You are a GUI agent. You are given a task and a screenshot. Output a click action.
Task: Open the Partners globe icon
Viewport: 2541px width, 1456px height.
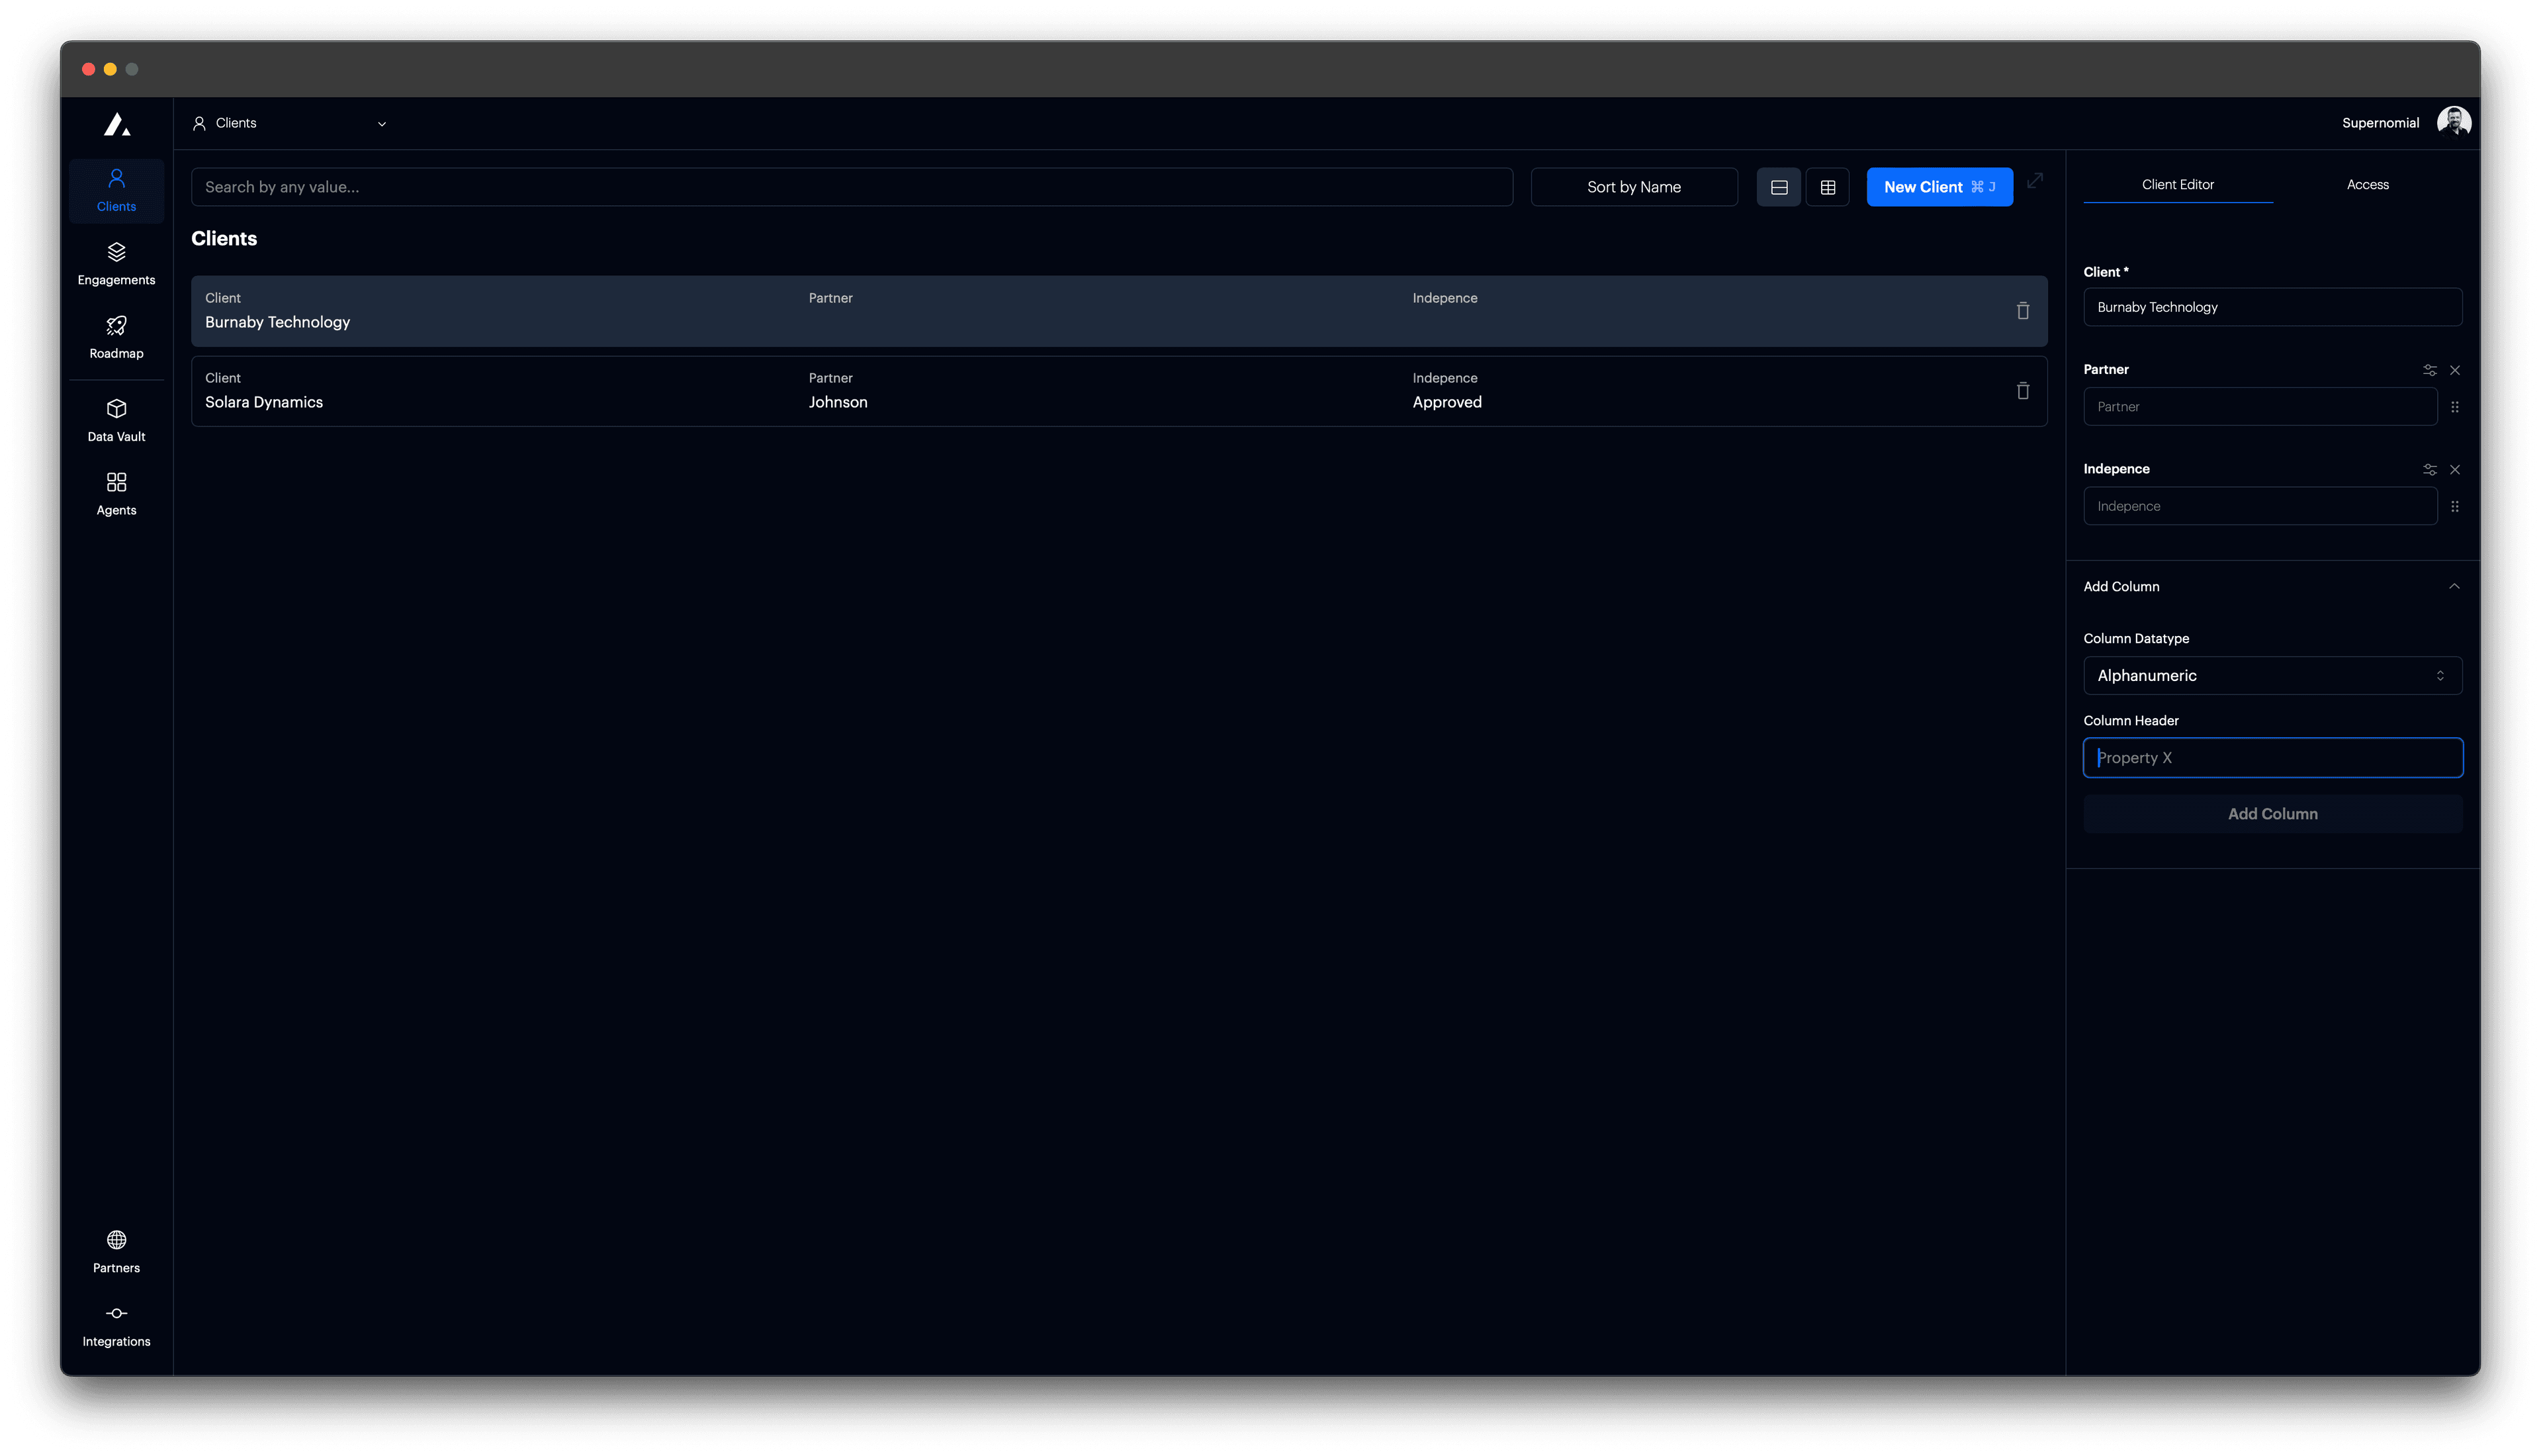[116, 1250]
